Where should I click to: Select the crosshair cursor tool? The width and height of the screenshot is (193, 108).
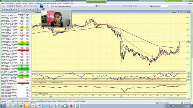tap(12, 9)
